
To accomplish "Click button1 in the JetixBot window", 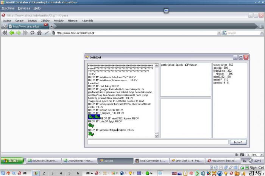I will pyautogui.click(x=238, y=142).
